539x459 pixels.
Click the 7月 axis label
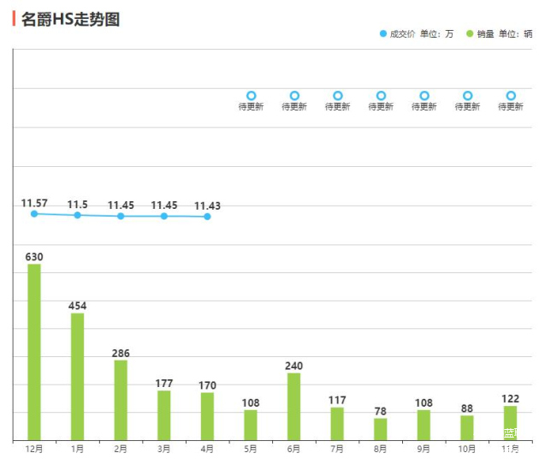(x=337, y=449)
